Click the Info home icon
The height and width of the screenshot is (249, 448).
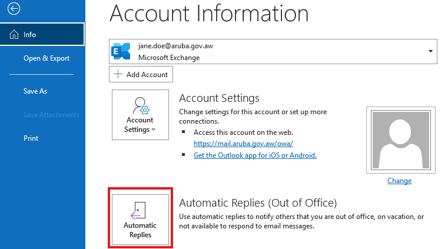click(14, 35)
